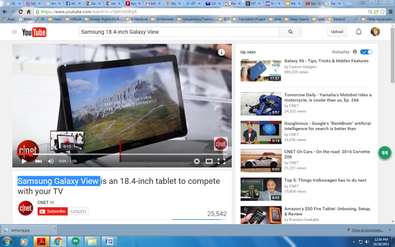Switch to theater mode
395x247 pixels.
[x=209, y=161]
